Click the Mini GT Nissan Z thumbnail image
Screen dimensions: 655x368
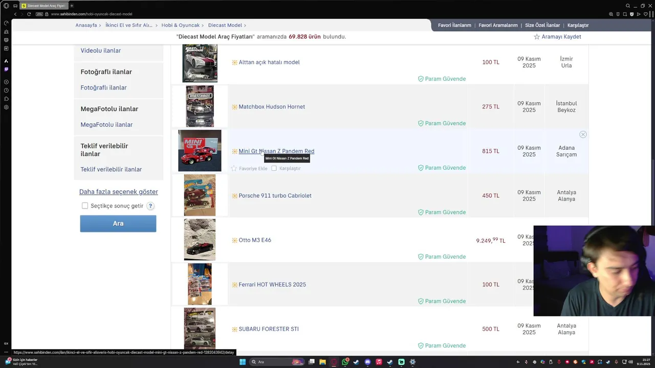(200, 151)
